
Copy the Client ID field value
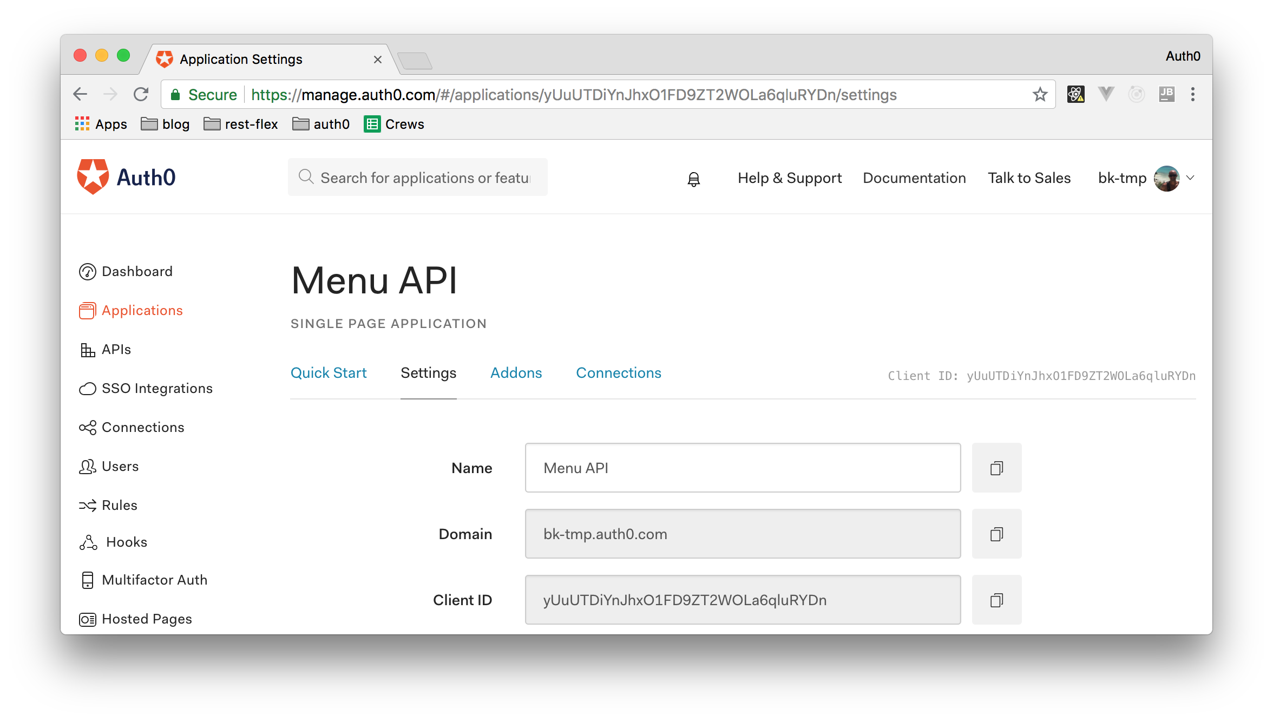coord(996,600)
